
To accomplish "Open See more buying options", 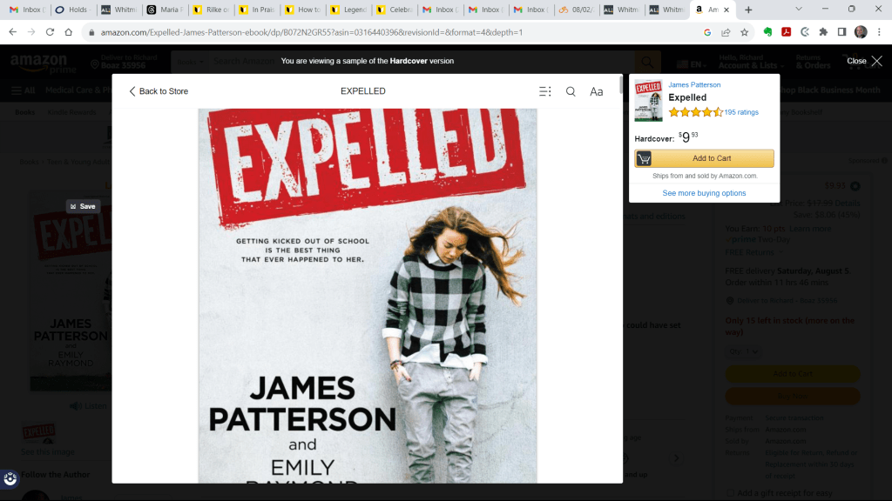I will [704, 193].
